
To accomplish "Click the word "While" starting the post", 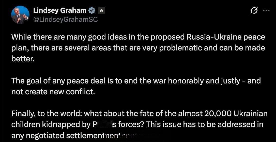I will click(21, 37).
